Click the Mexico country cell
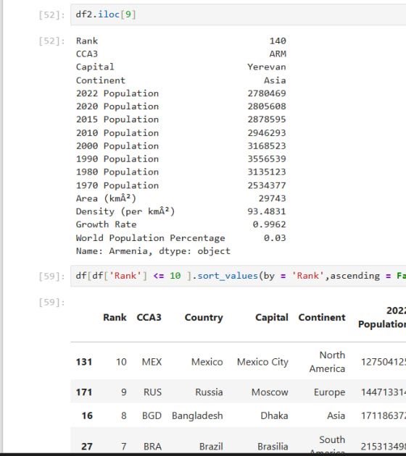The height and width of the screenshot is (456, 406). click(x=207, y=362)
